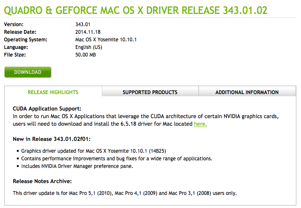Click the English (US) language value

pos(88,47)
